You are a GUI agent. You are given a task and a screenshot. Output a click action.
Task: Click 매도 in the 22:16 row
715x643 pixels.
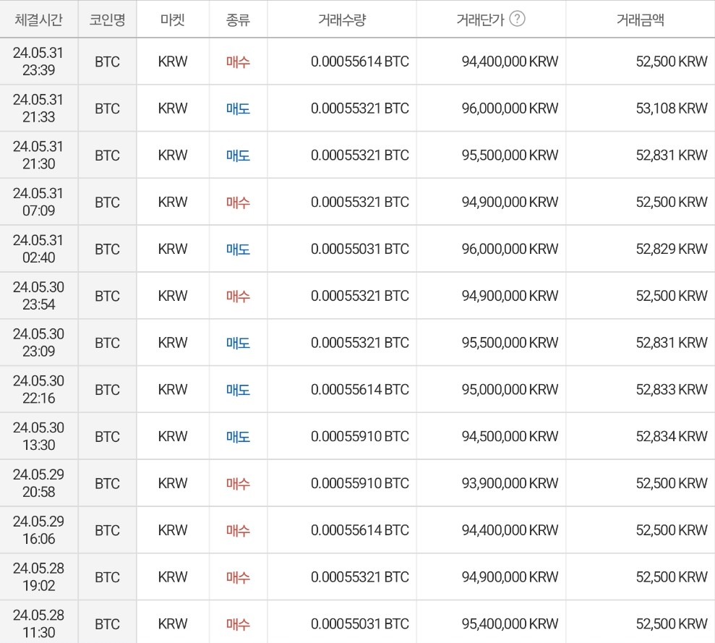tap(238, 390)
